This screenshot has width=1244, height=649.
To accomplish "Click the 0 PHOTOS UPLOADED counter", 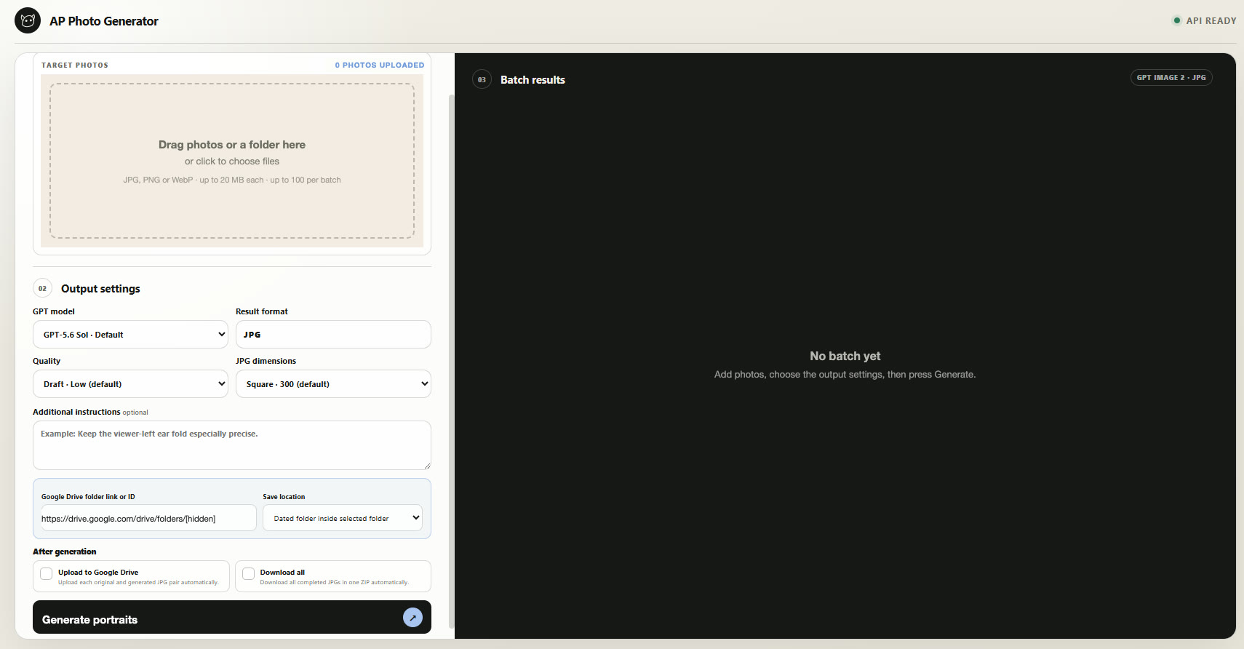I will point(380,65).
